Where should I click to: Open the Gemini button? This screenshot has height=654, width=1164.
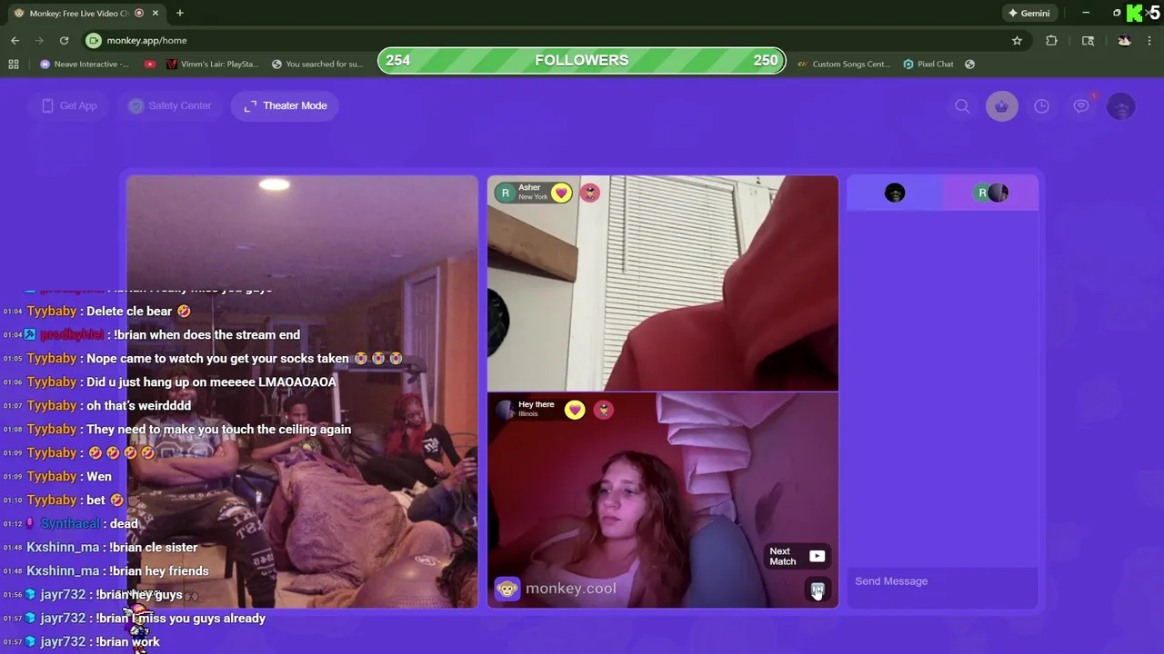[1029, 13]
